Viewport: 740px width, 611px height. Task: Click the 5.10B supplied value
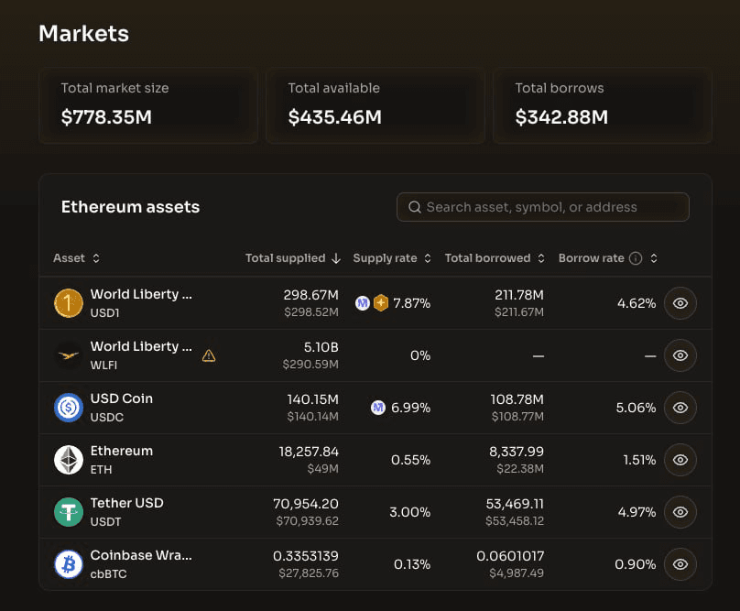pos(321,347)
